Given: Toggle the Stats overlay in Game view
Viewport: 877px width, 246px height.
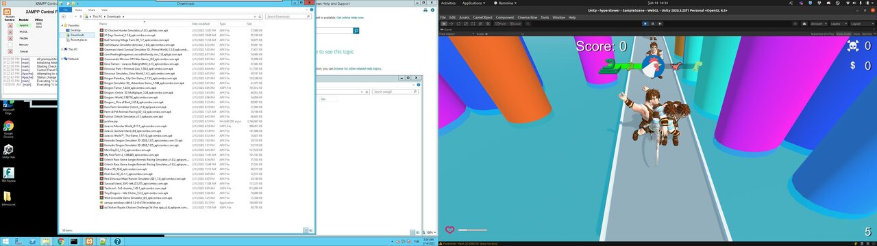Looking at the screenshot, I should pos(856,33).
